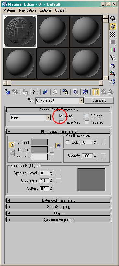119x266 pixels.
Task: Open the Material menu
Action: pyautogui.click(x=9, y=10)
